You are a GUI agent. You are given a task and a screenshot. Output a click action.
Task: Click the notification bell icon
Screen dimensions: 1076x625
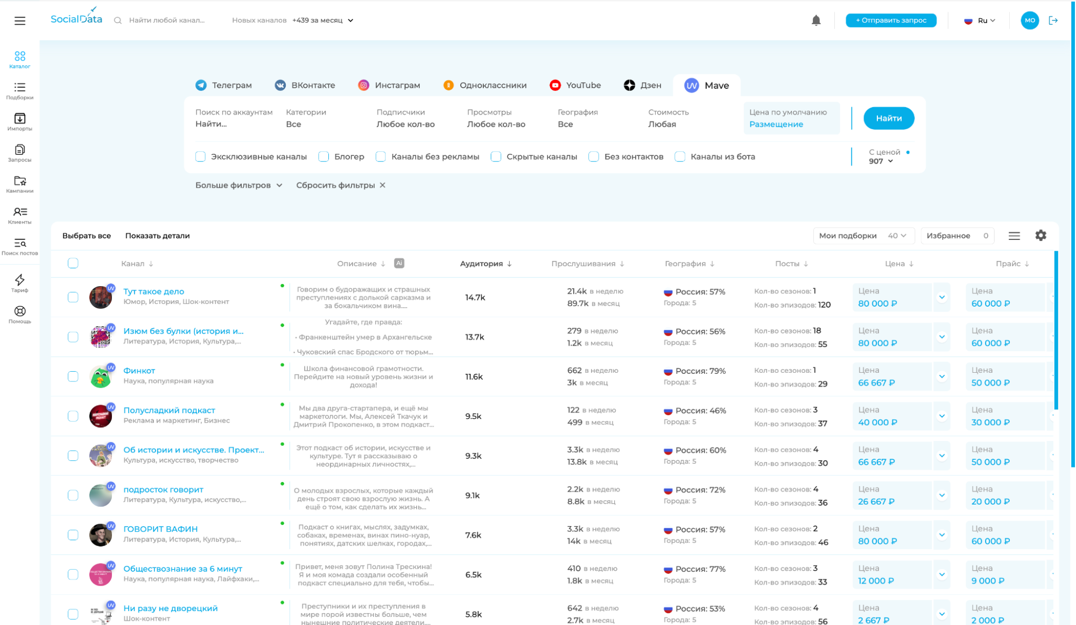click(816, 20)
